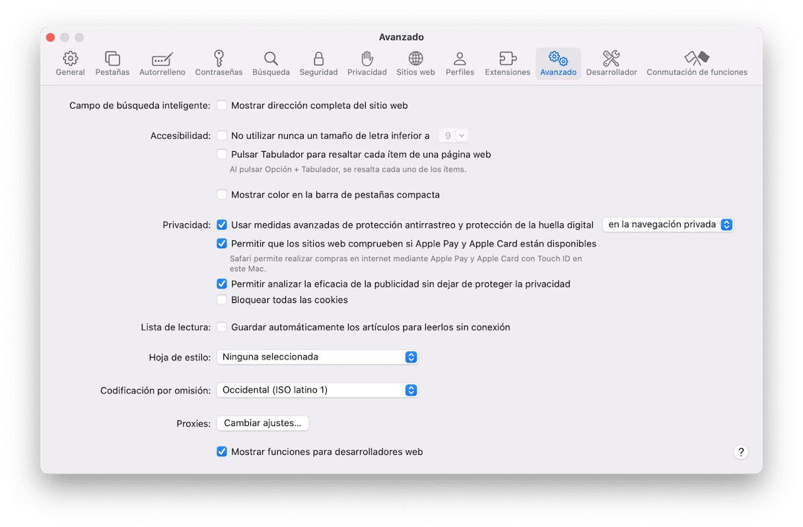The width and height of the screenshot is (803, 527).
Task: Toggle Guardar automáticamente los artículos checkbox
Action: tap(222, 327)
